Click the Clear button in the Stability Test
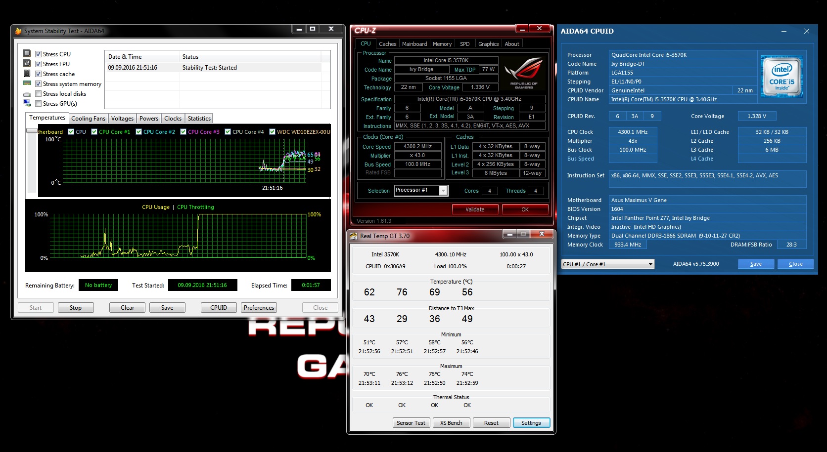 pyautogui.click(x=127, y=308)
